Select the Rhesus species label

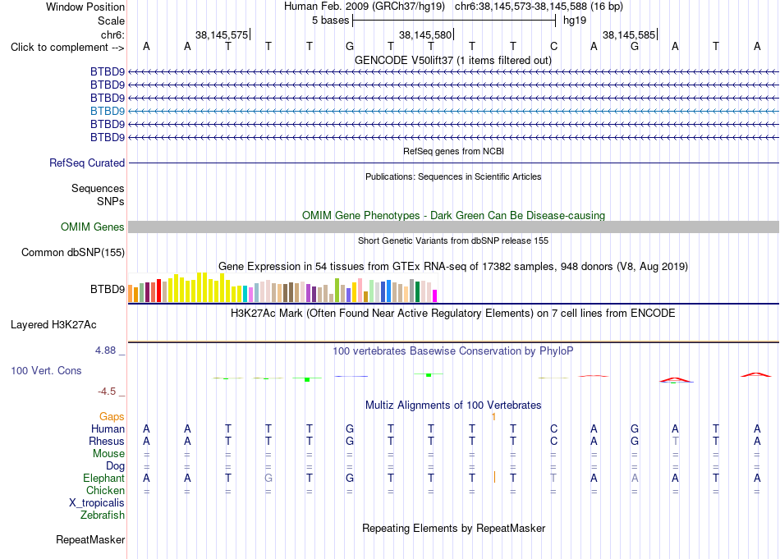(x=107, y=441)
